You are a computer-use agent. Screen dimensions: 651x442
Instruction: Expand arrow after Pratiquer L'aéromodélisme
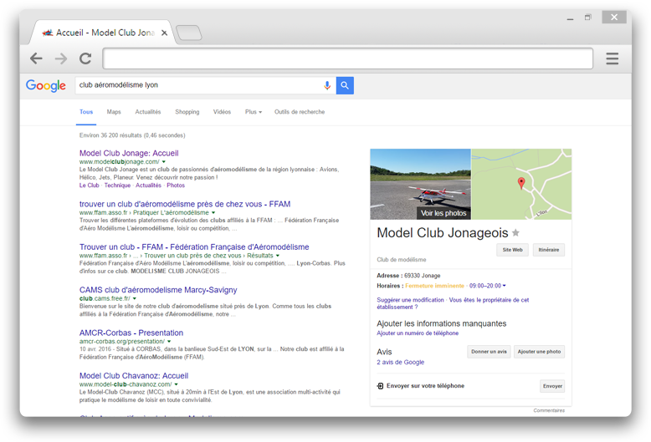[x=213, y=213]
